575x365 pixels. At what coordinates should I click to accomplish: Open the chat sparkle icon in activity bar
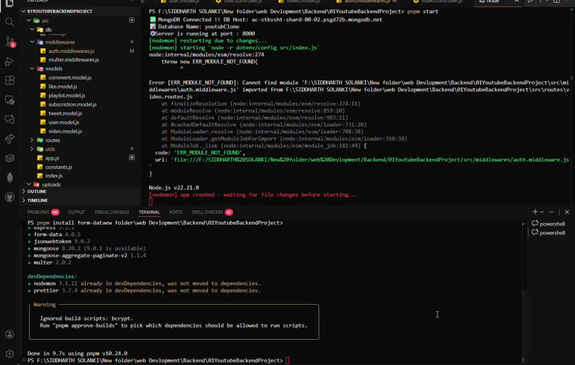[x=10, y=119]
